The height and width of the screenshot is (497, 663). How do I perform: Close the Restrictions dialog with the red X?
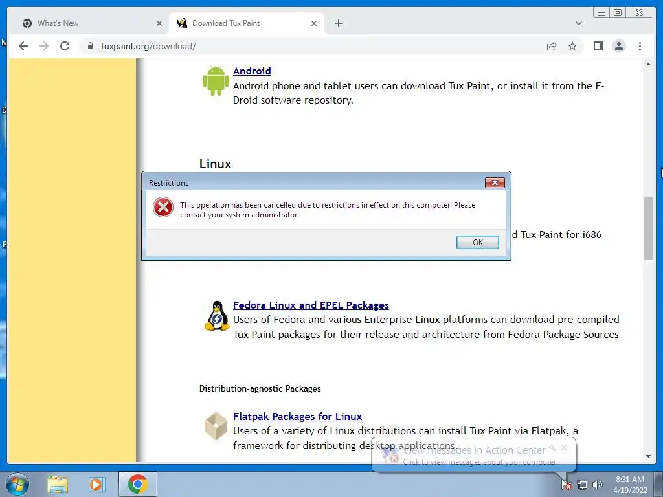point(495,182)
